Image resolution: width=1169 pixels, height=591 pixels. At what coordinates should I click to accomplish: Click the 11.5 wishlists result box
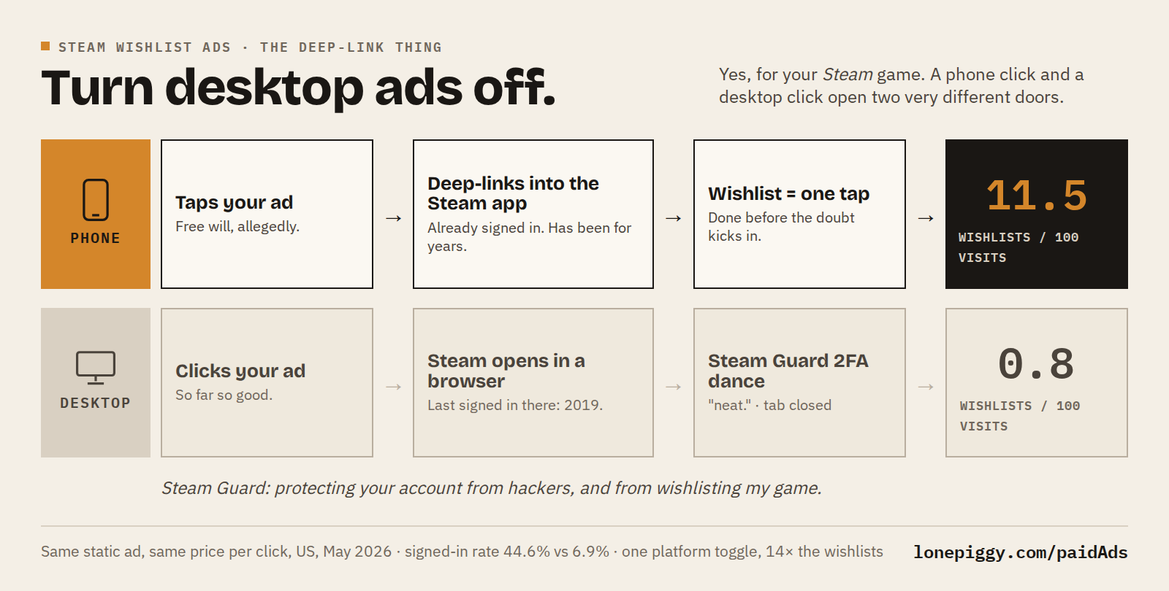[1037, 215]
